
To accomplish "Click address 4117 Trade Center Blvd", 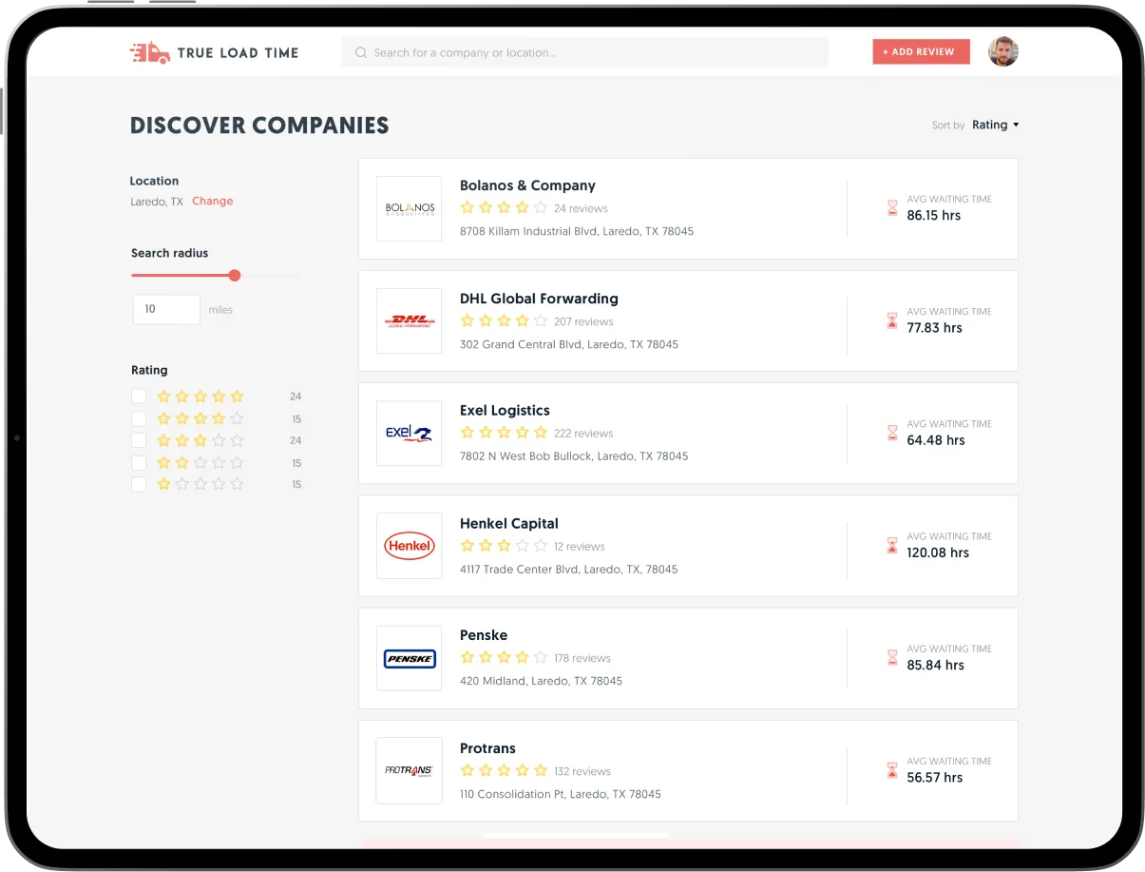I will tap(569, 569).
